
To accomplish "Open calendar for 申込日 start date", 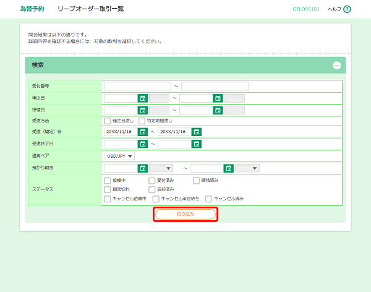I will point(143,98).
